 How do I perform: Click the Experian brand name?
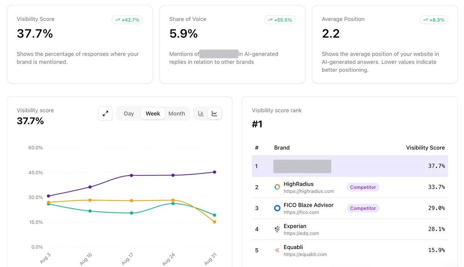click(x=295, y=226)
